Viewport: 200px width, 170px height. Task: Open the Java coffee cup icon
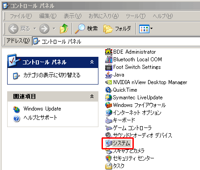(x=109, y=75)
